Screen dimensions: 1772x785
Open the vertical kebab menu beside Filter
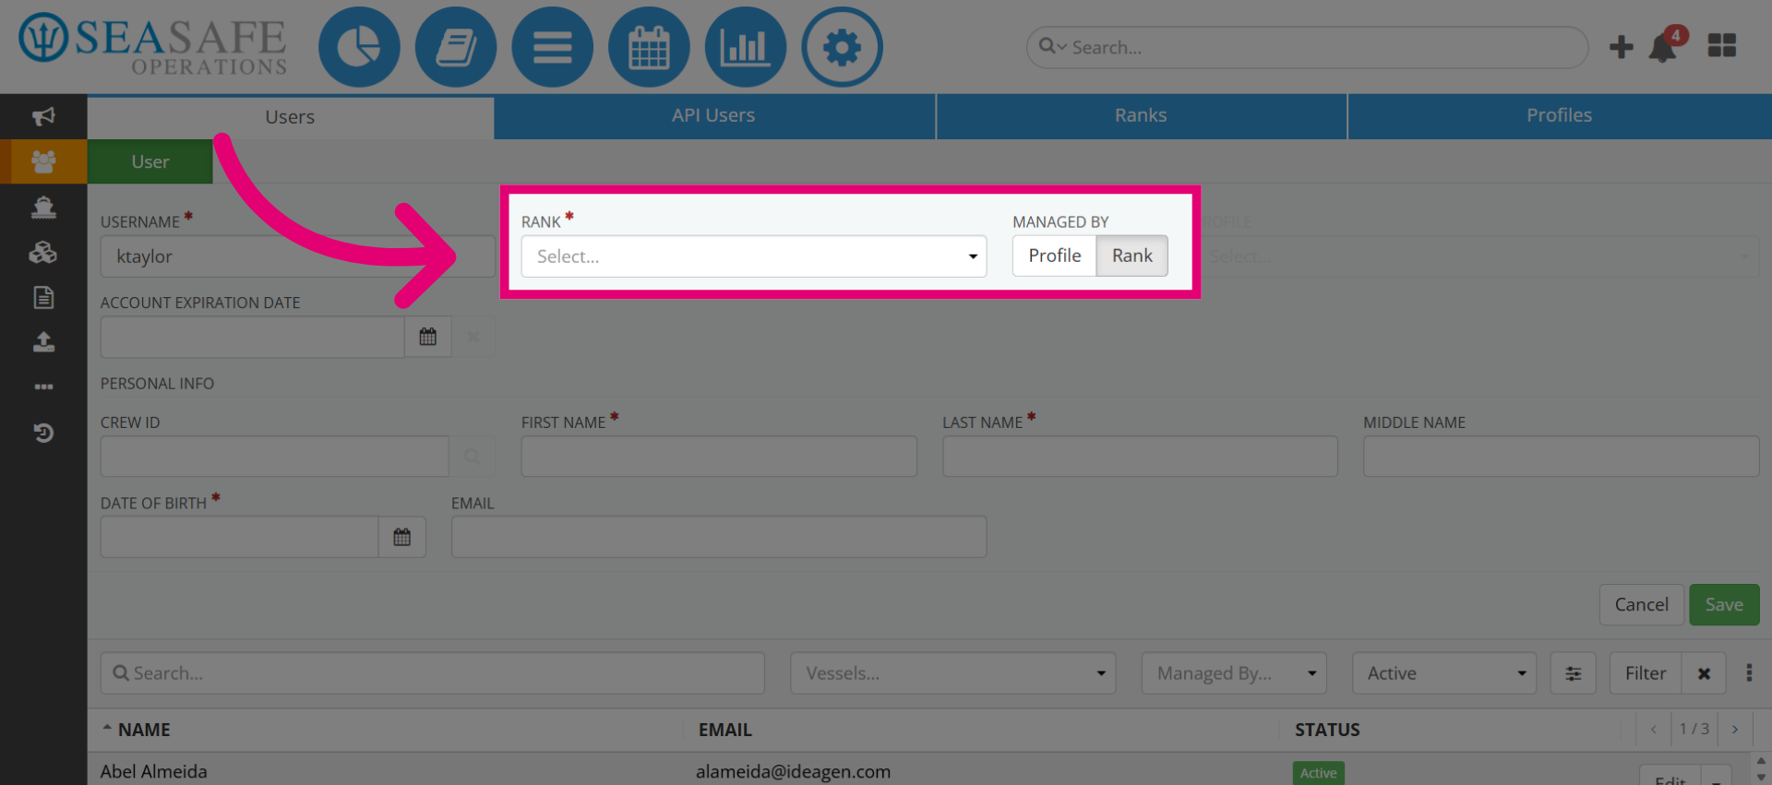[1749, 672]
